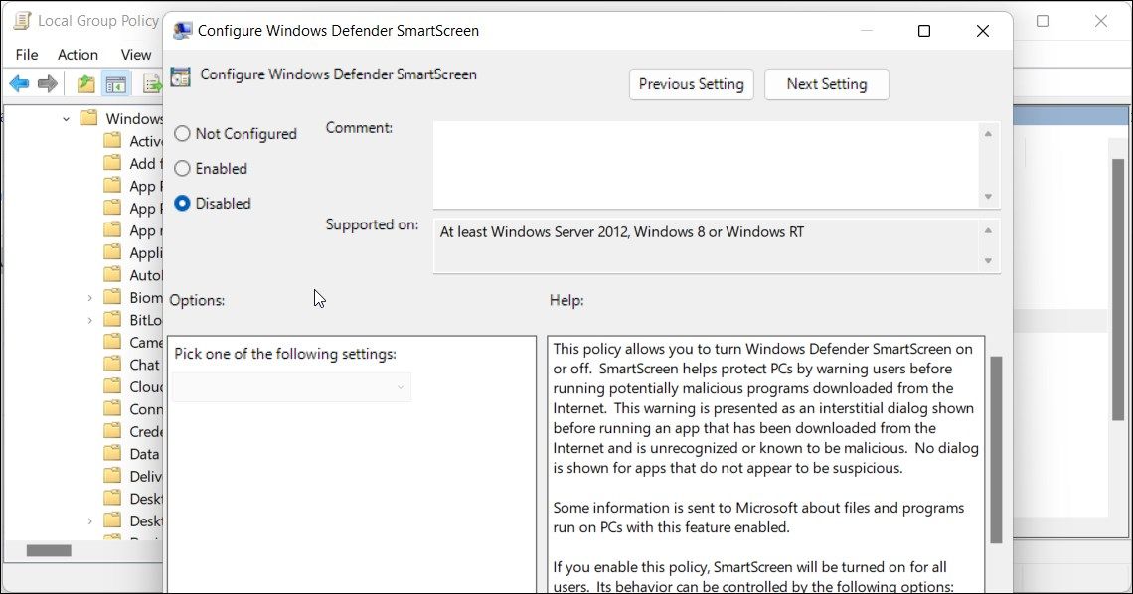Click the Export List icon
Screen dimensions: 1133x594
click(151, 83)
